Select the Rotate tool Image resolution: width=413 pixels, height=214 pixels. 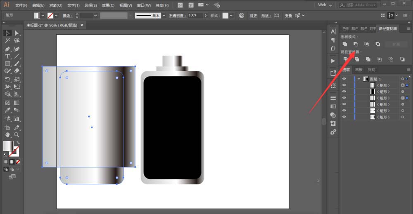coord(7,80)
